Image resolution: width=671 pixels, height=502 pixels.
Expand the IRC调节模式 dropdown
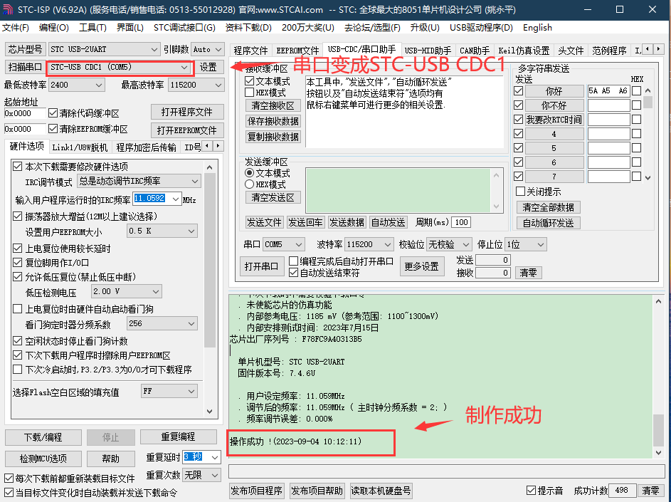[139, 181]
